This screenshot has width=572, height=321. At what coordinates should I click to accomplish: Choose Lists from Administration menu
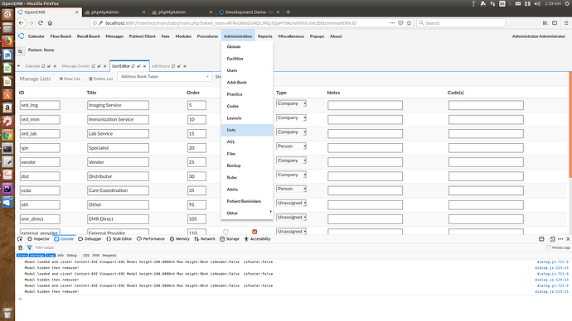coord(247,130)
